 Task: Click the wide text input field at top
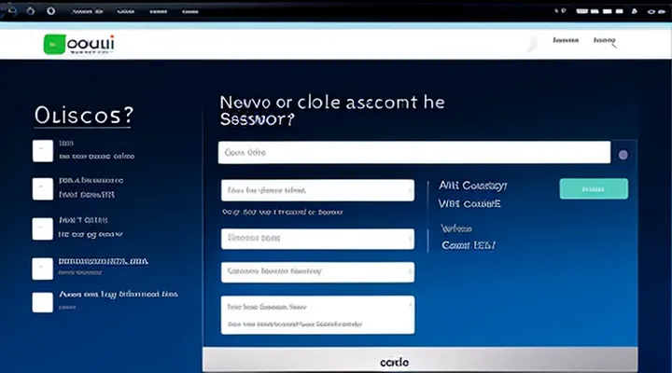click(x=413, y=153)
